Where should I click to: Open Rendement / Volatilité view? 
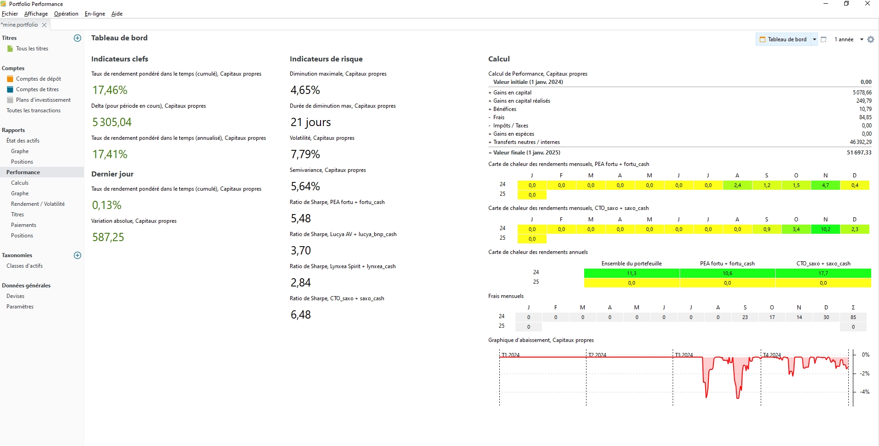pos(38,204)
